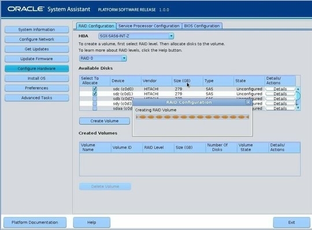Open the HBA dropdown SGX-SAS6-INT-Z

pyautogui.click(x=136, y=36)
